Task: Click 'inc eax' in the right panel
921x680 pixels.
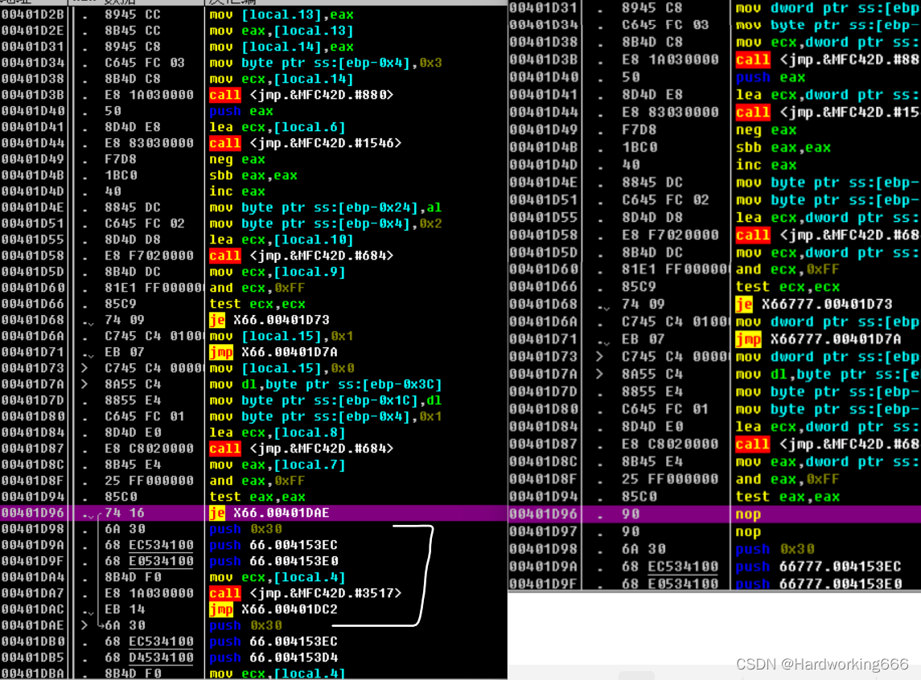Action: (x=766, y=166)
